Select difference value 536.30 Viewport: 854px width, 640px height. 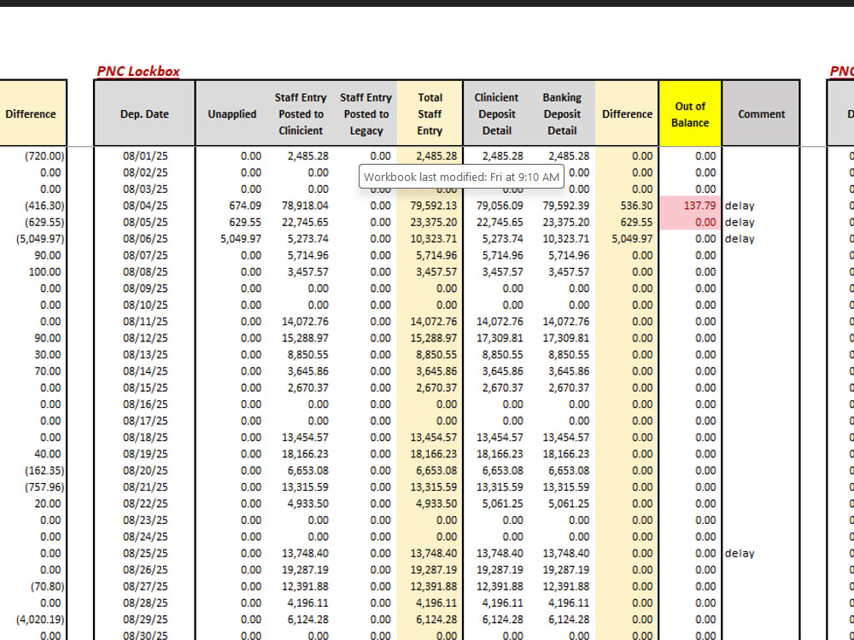636,206
